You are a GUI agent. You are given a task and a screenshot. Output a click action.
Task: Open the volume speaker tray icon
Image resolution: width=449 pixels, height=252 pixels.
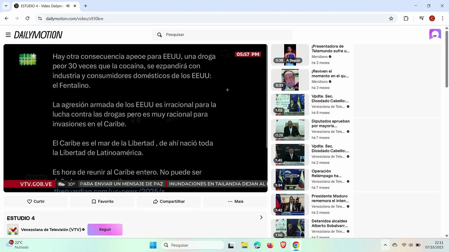[411, 245]
